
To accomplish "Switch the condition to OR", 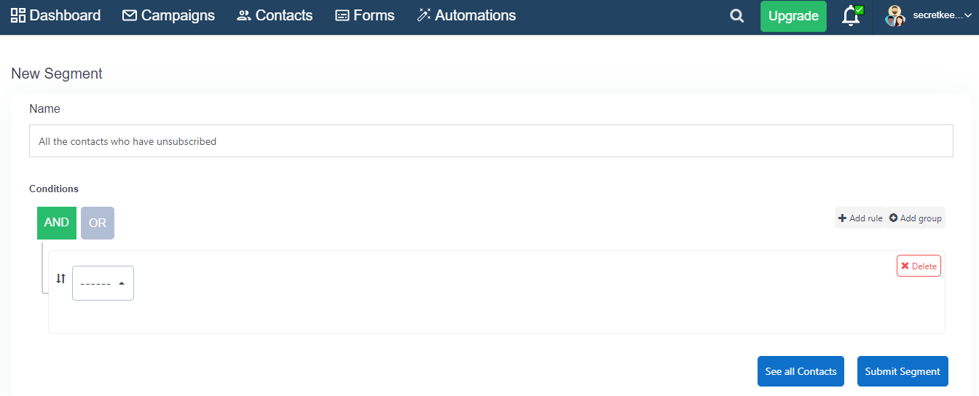I will pyautogui.click(x=98, y=223).
